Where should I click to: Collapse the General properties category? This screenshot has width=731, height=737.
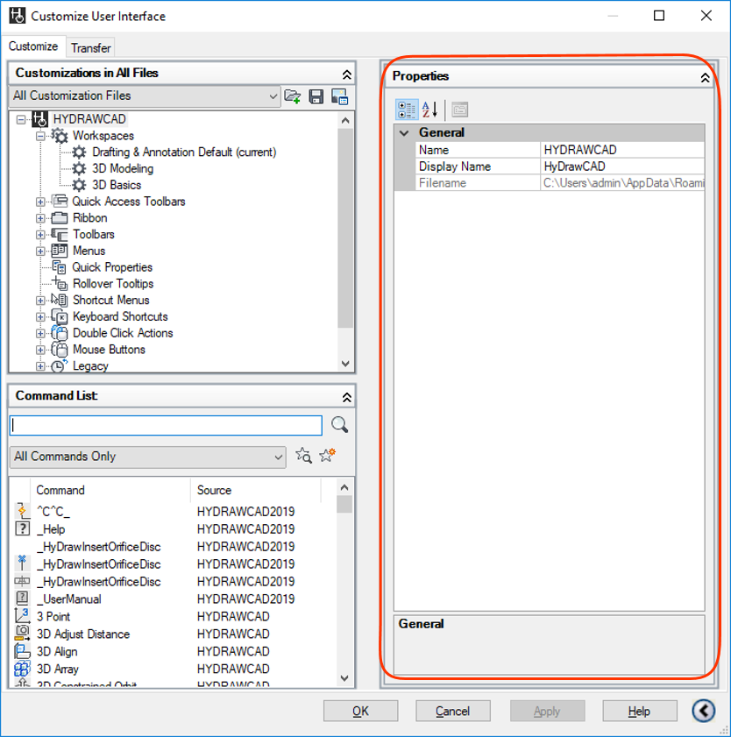[x=404, y=133]
